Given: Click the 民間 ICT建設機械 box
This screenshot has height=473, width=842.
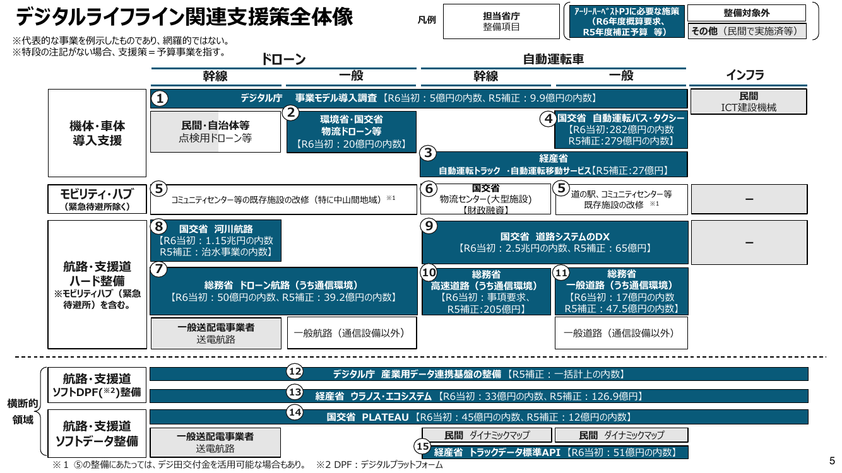Looking at the screenshot, I should pos(749,102).
